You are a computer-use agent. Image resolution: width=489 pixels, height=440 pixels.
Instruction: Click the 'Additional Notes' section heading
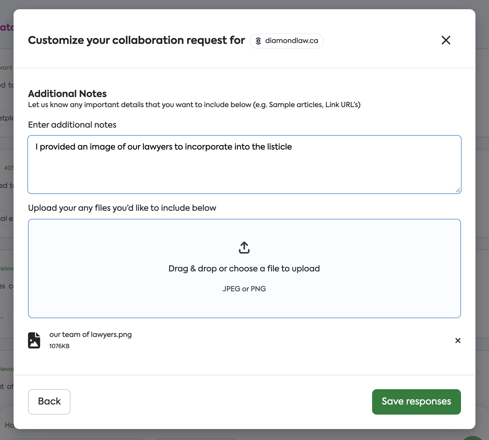click(x=67, y=94)
